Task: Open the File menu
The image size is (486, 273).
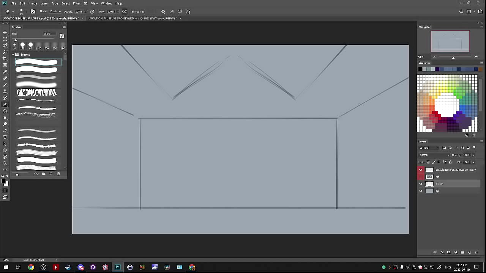Action: click(x=14, y=3)
